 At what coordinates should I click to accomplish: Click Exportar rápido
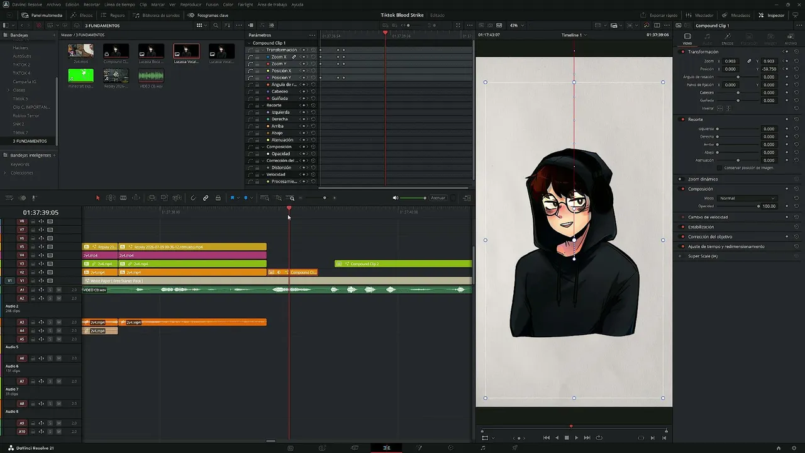(x=659, y=15)
